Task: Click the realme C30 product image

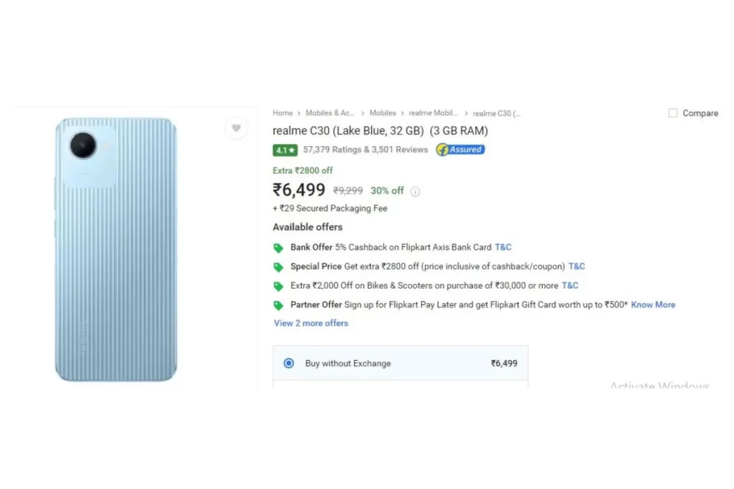Action: pos(115,249)
